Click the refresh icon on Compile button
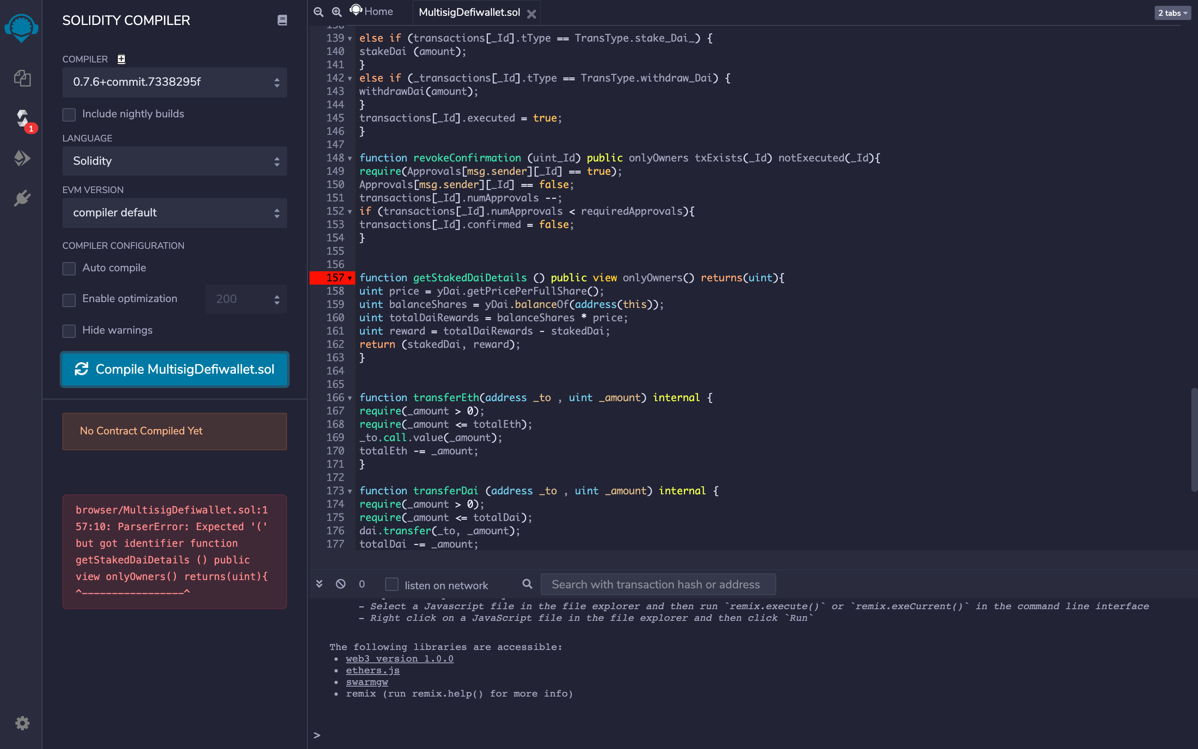Viewport: 1198px width, 749px height. [x=81, y=369]
